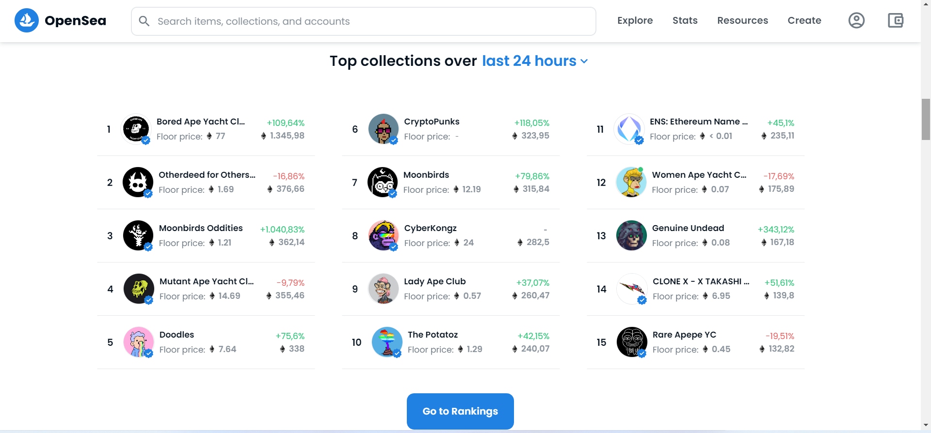Viewport: 931px width, 433px height.
Task: Click the Otherdeed for Otherside avatar
Action: coord(138,182)
